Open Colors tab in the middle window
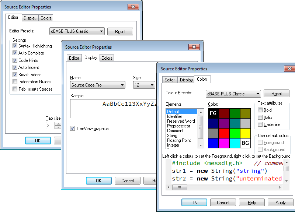The height and width of the screenshot is (221, 295). (x=107, y=58)
